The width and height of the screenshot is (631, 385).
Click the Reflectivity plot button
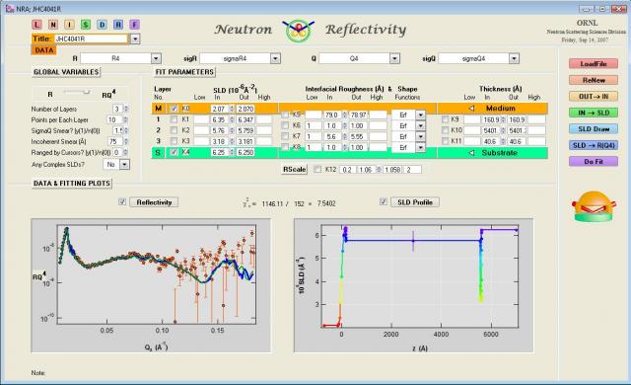point(154,202)
